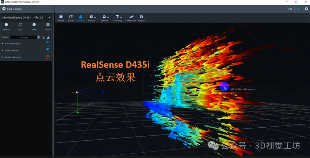Open the More hamburger menu
Image resolution: width=310 pixels, height=158 pixels.
[48, 26]
